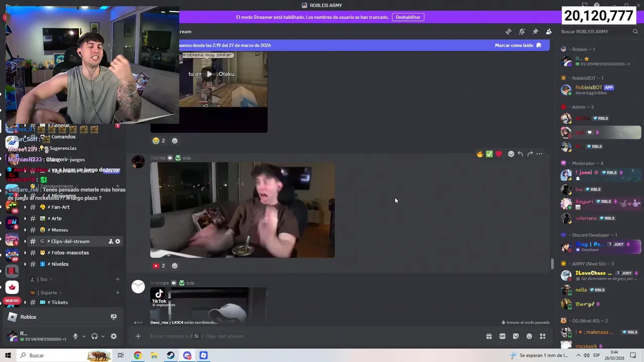
Task: Open File Explorer from the taskbar
Action: coord(154,355)
